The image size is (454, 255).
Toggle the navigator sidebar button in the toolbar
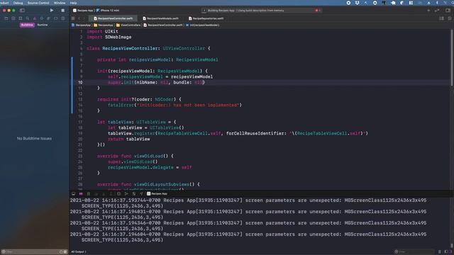tap(22, 10)
